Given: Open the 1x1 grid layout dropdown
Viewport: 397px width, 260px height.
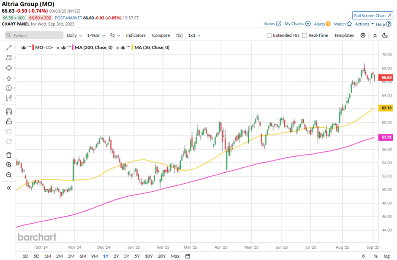Looking at the screenshot, I should [194, 35].
